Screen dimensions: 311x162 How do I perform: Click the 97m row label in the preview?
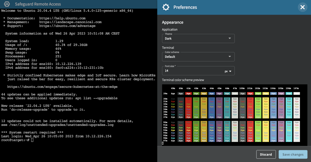(x=165, y=141)
